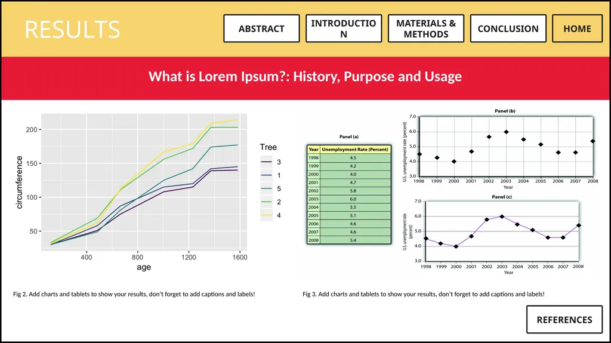
Task: Click the 'Unemployment Rate (Percent)' column header
Action: [x=355, y=149]
